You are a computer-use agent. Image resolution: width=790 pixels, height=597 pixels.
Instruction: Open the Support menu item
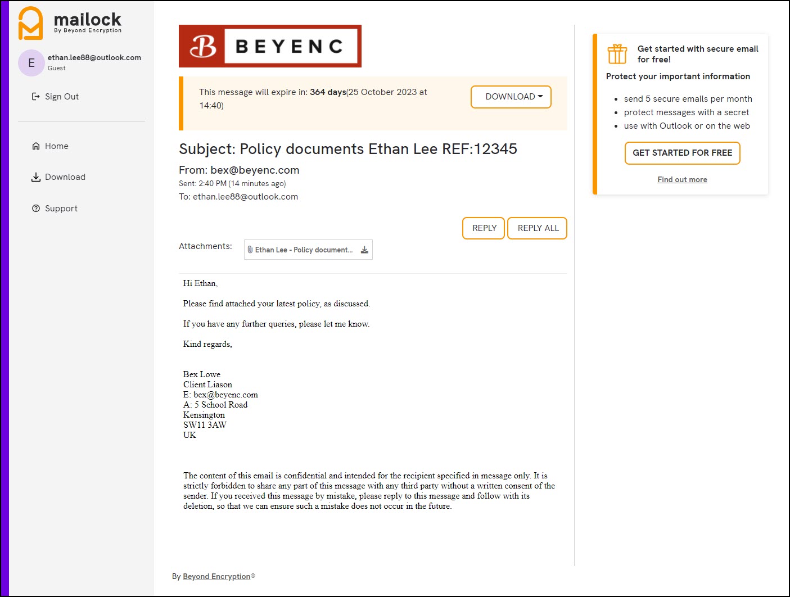tap(61, 209)
